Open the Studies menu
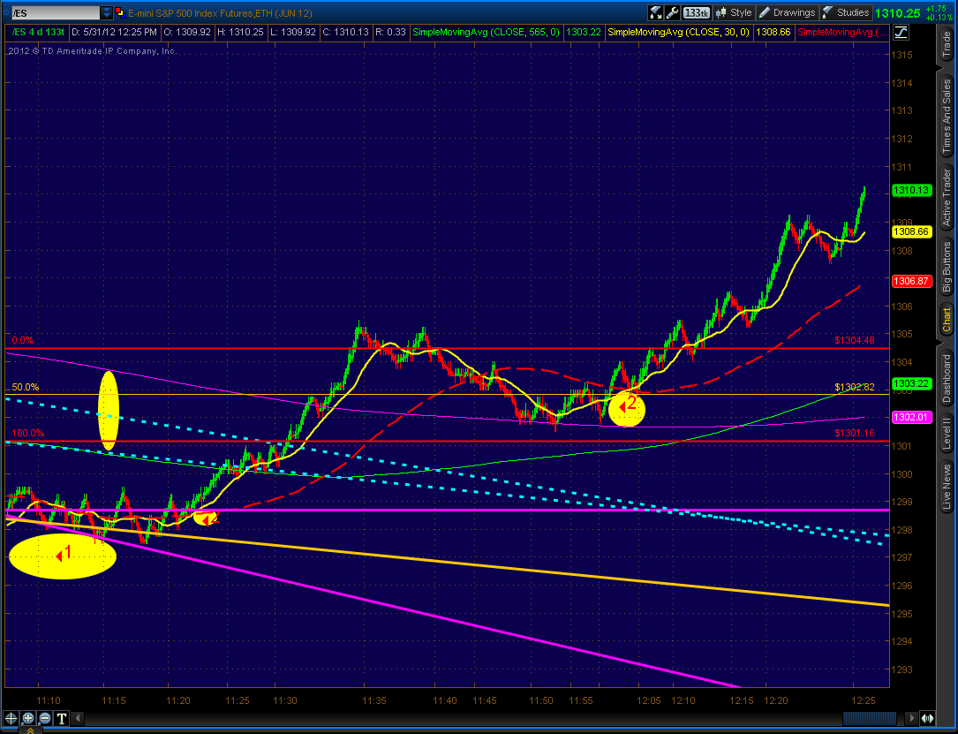The image size is (958, 734). pos(846,12)
